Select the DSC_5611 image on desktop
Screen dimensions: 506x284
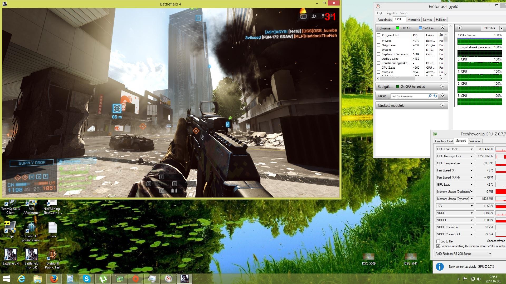pyautogui.click(x=411, y=259)
